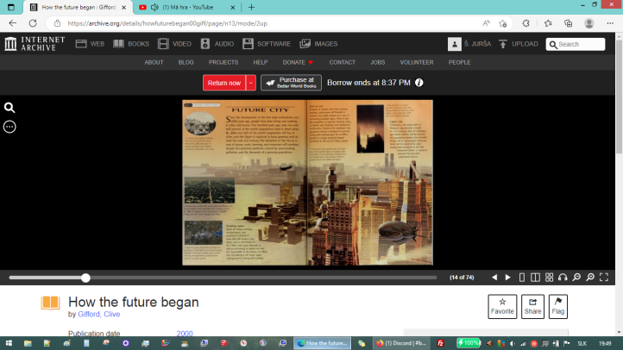Click the Flag button
Viewport: 623px width, 350px height.
point(557,306)
